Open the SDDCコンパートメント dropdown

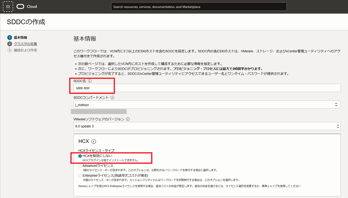207,105
